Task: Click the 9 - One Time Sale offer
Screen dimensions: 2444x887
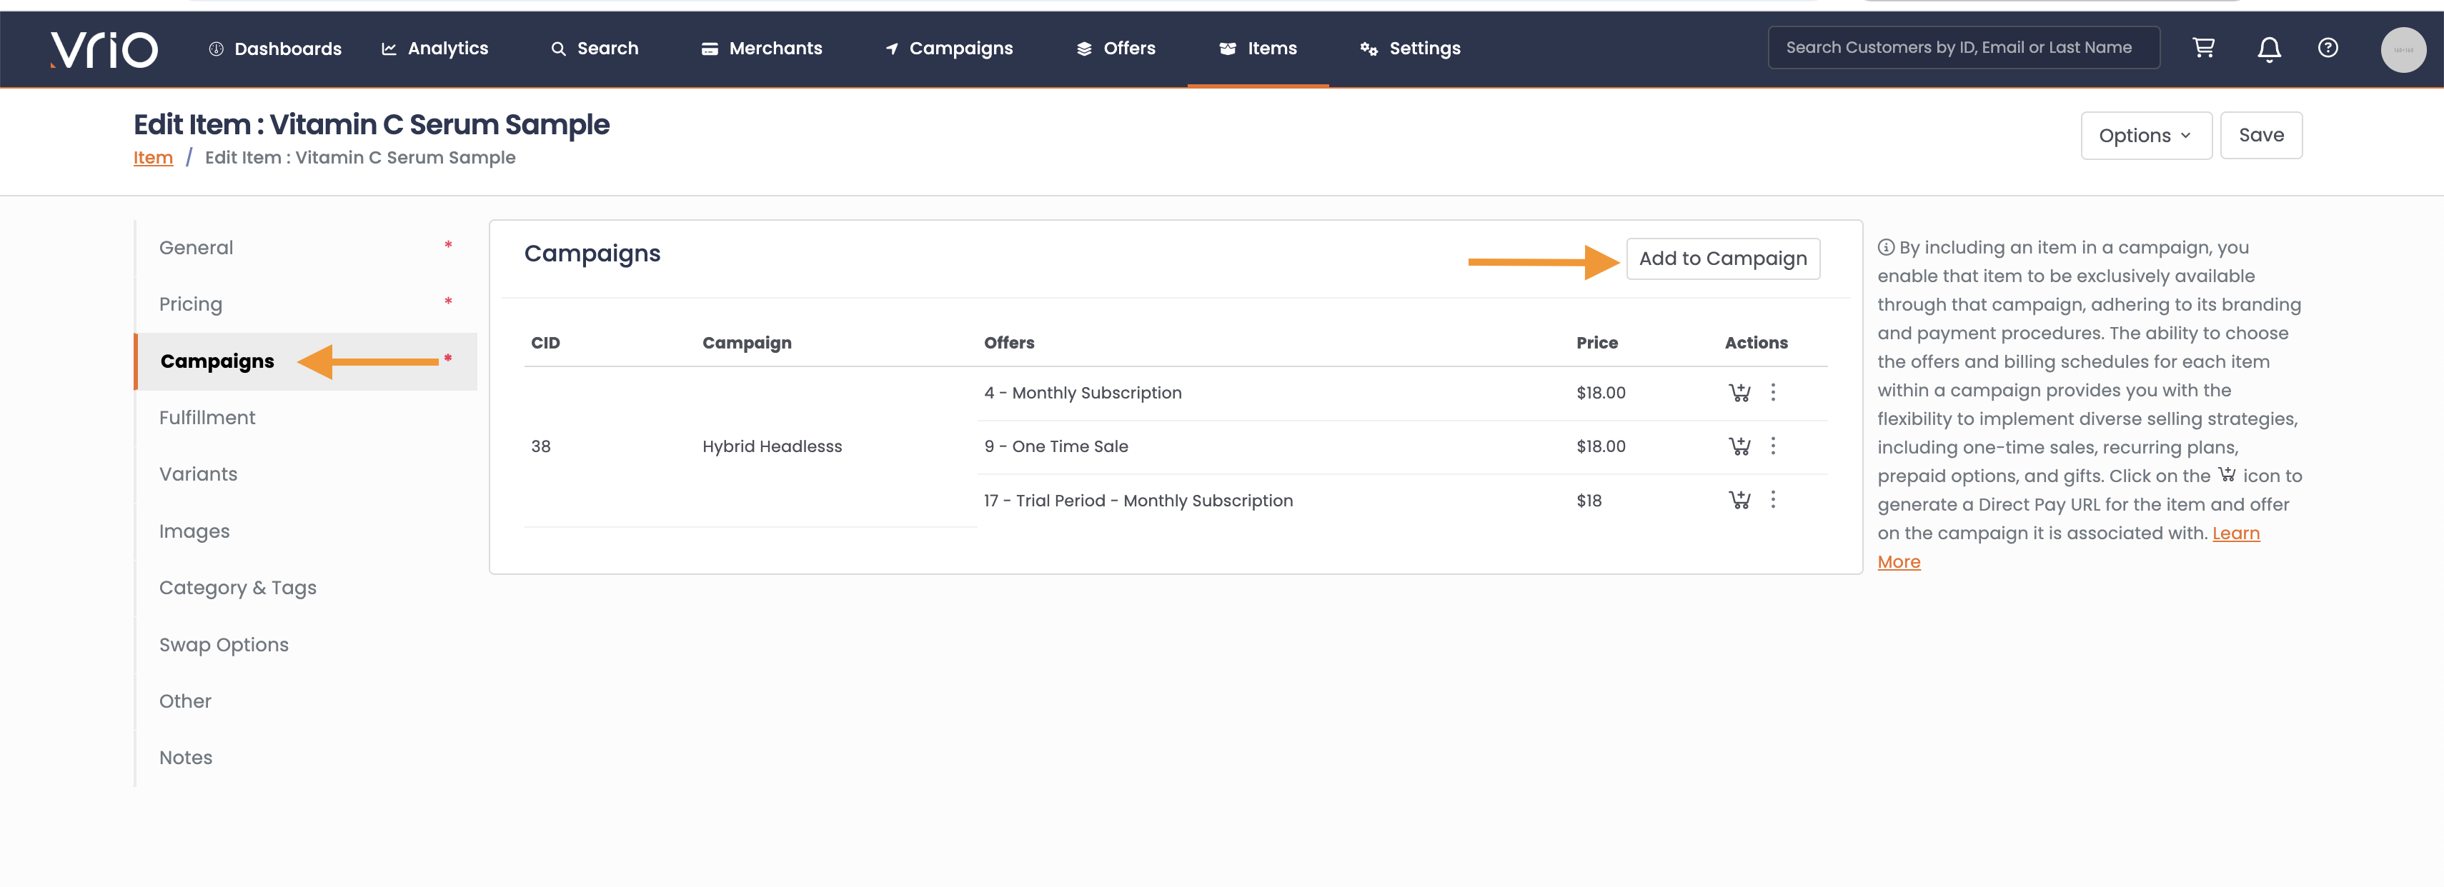Action: point(1056,447)
